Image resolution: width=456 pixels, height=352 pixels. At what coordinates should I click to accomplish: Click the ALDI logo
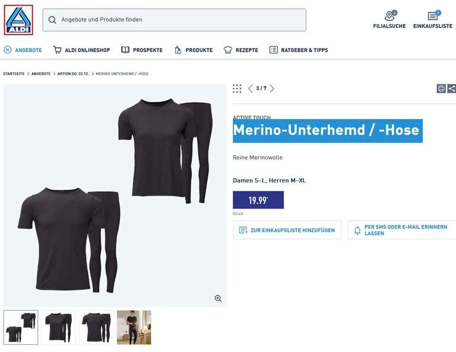(x=18, y=20)
